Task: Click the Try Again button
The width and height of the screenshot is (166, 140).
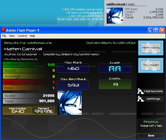Action: tap(151, 65)
